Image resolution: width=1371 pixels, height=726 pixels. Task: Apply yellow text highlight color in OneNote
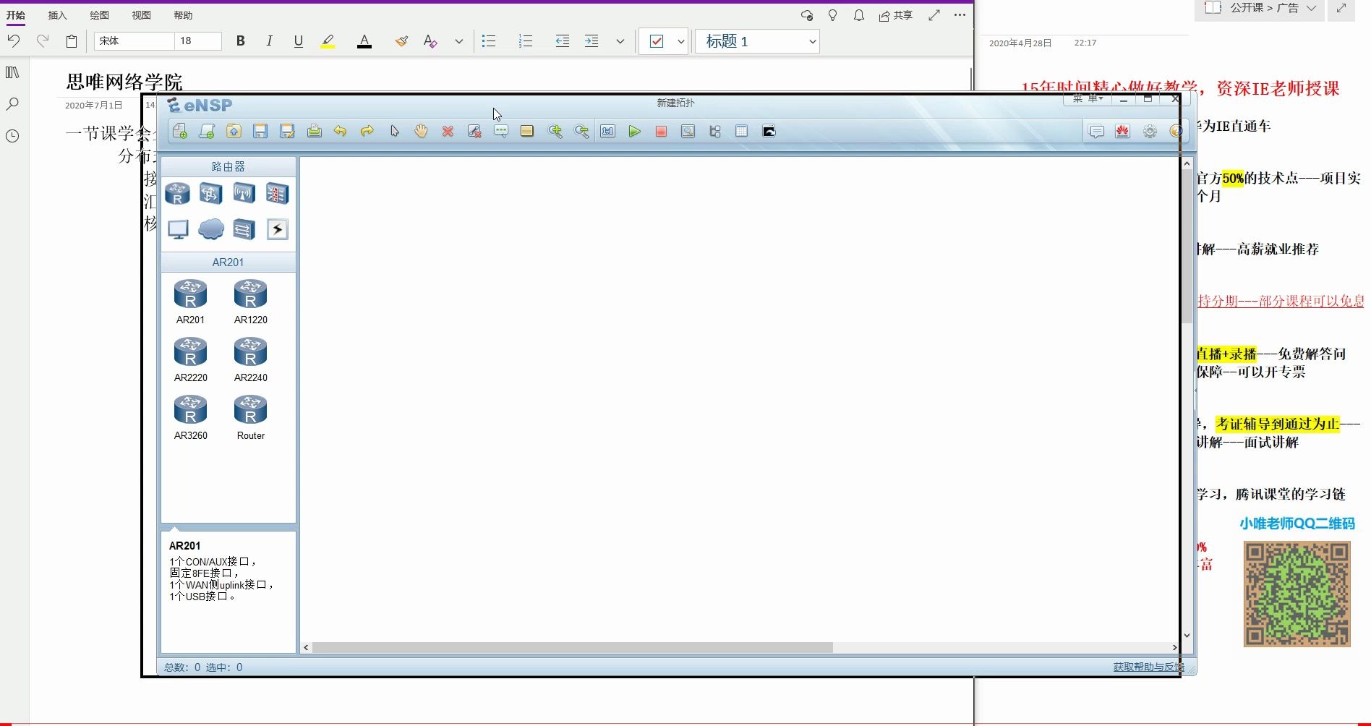328,41
